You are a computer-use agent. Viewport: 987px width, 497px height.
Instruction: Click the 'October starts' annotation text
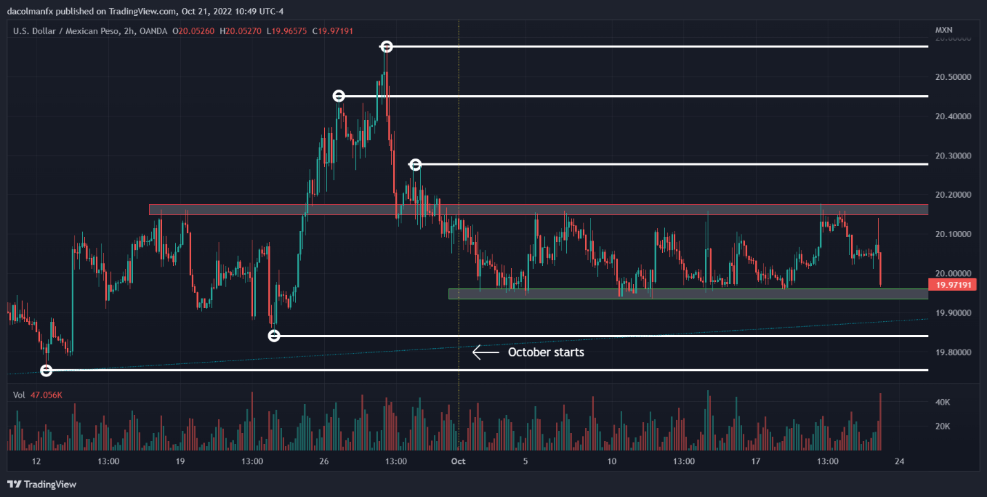click(546, 352)
